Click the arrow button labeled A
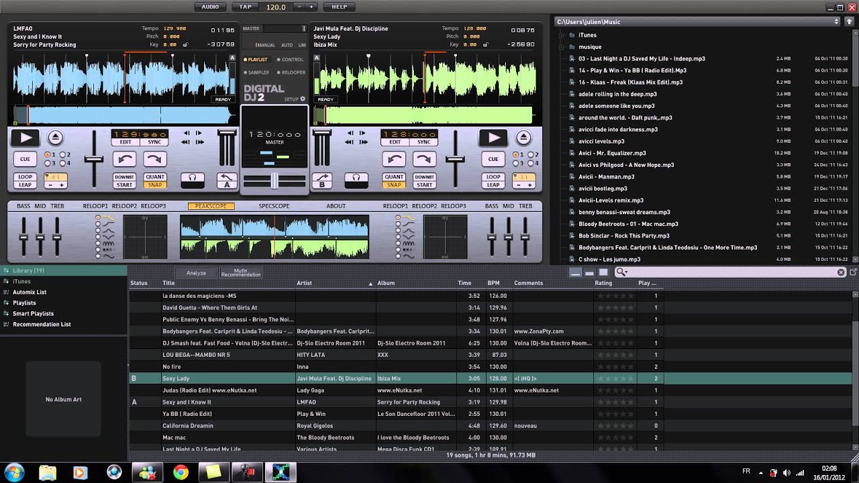Viewport: 859px width, 483px height. pos(227,180)
